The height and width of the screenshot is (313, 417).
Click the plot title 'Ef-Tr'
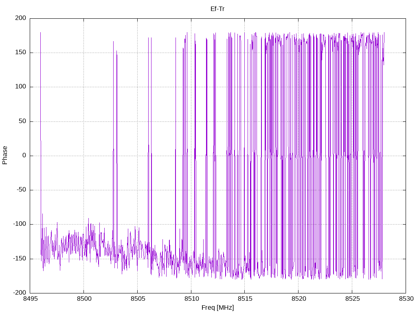pos(217,9)
